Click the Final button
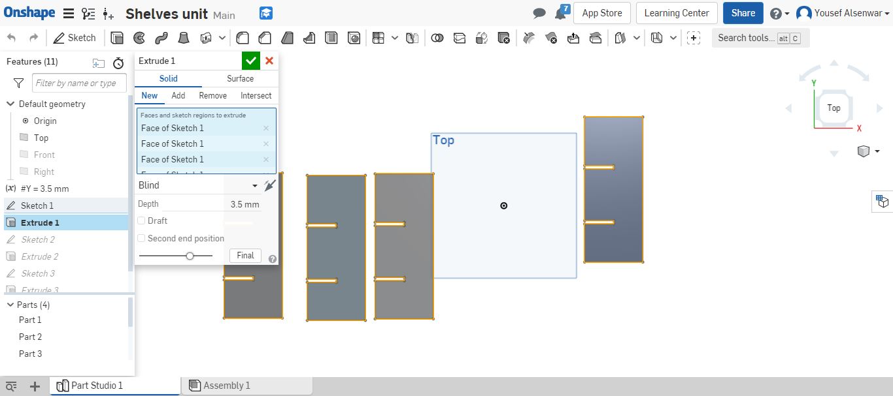 tap(246, 256)
